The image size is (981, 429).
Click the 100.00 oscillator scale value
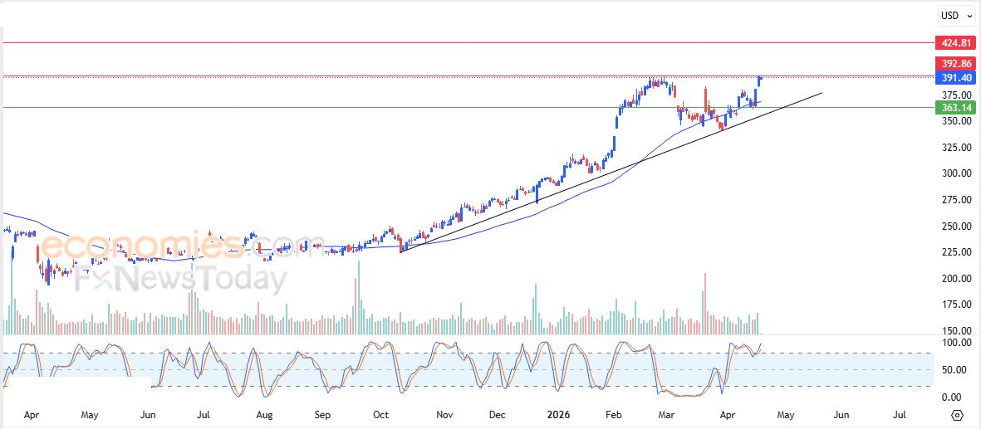[957, 343]
